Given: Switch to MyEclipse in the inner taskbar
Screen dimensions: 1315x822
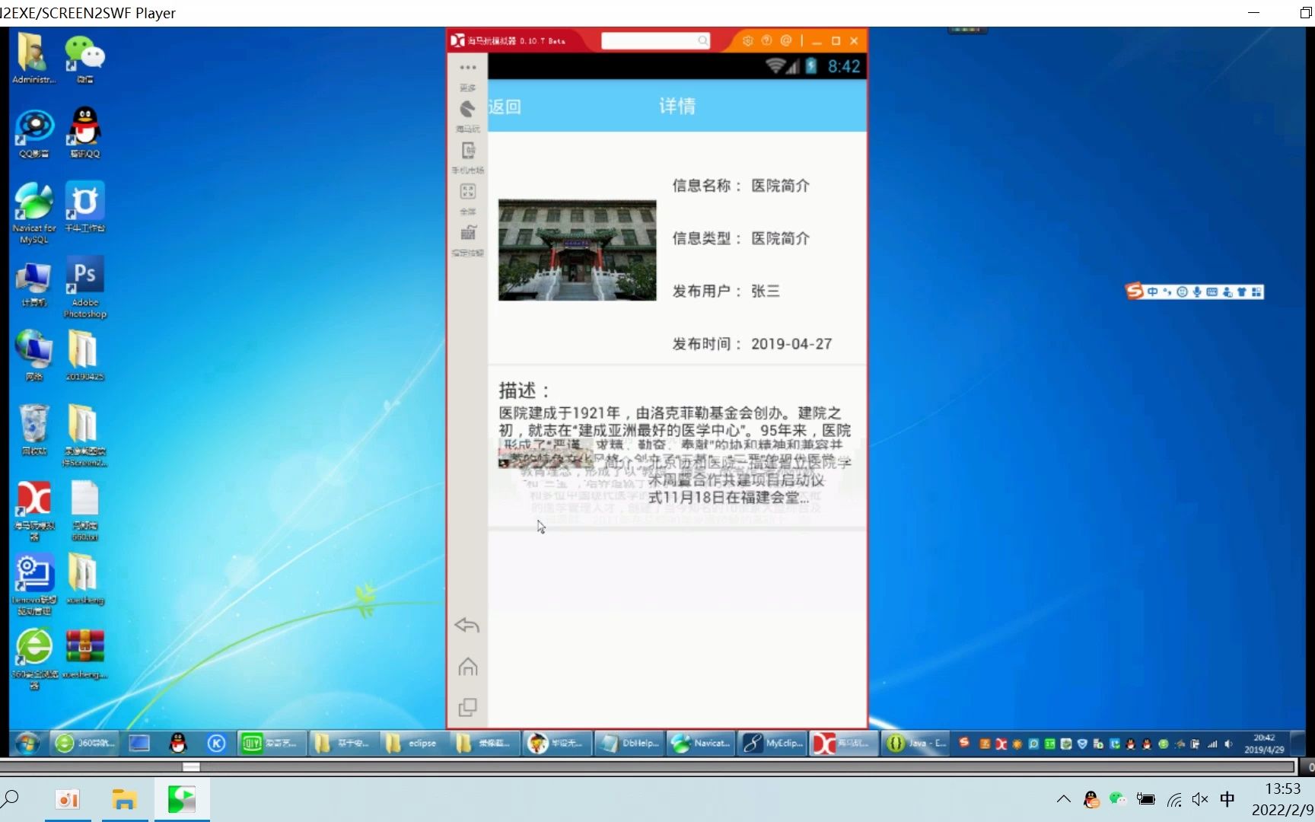Looking at the screenshot, I should pos(772,743).
